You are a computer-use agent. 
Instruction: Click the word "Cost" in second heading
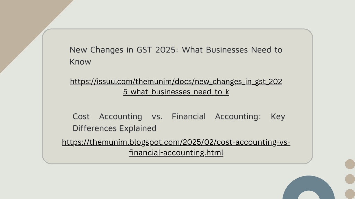pos(81,116)
